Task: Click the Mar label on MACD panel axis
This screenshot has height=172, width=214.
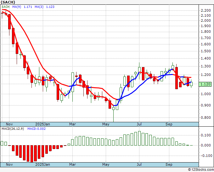Action: point(72,164)
